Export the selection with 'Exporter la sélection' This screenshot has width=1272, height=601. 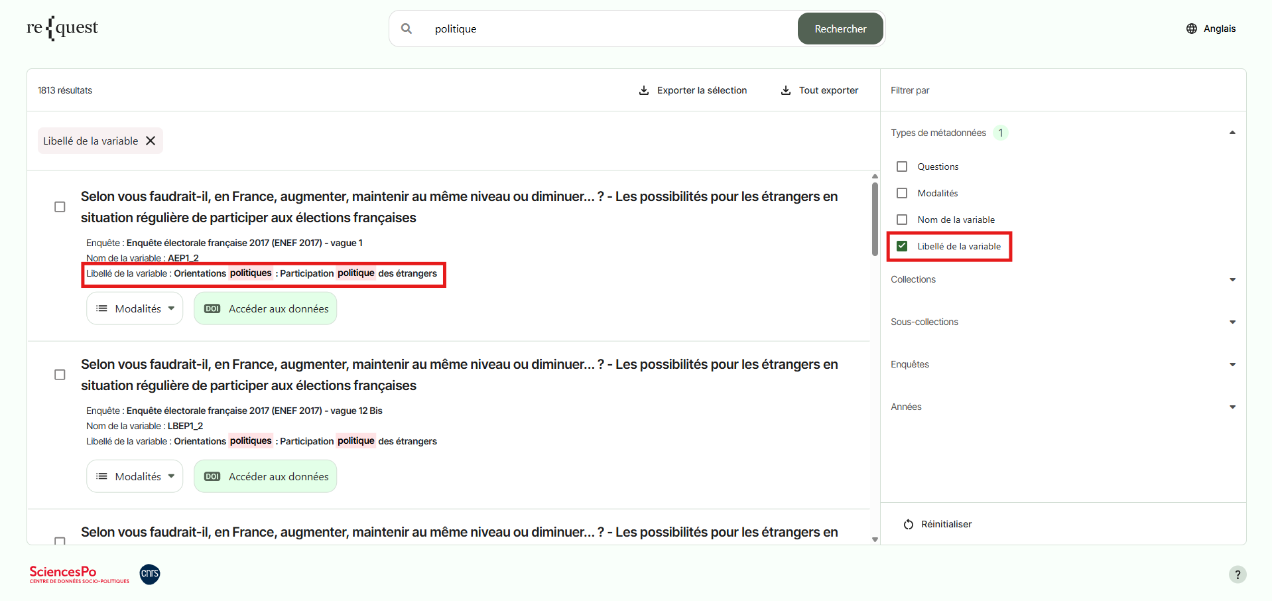(692, 90)
